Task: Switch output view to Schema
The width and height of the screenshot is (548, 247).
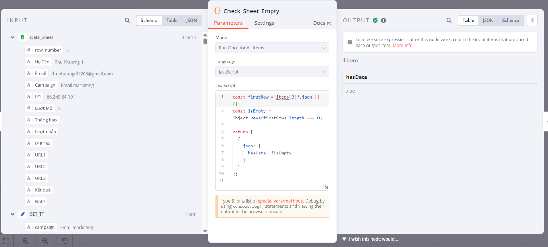Action: click(x=510, y=20)
